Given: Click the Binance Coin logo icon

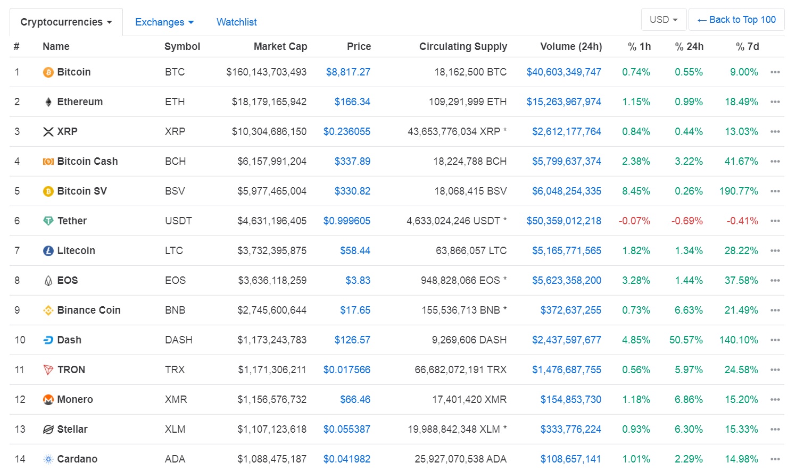Looking at the screenshot, I should click(48, 310).
